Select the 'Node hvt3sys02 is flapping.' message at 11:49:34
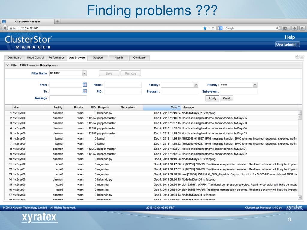The width and height of the screenshot is (307, 230). click(x=199, y=113)
